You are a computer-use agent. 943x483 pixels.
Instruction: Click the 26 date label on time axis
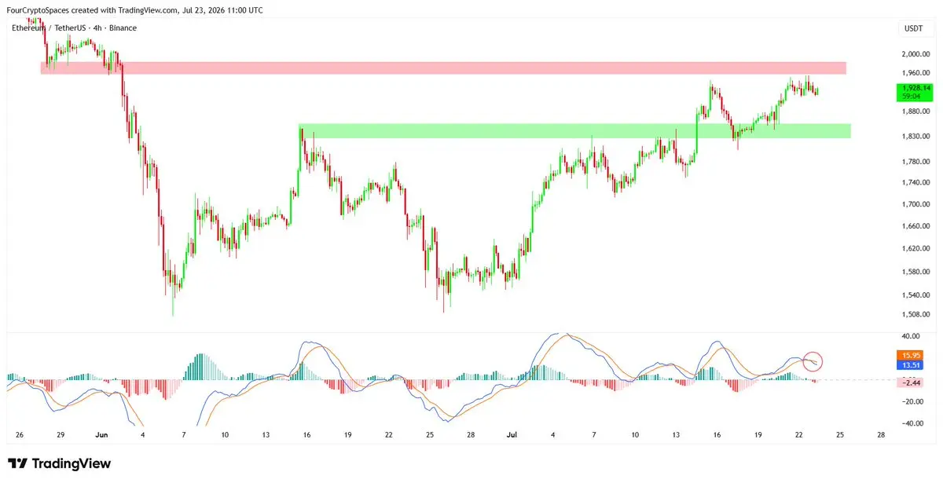click(19, 434)
